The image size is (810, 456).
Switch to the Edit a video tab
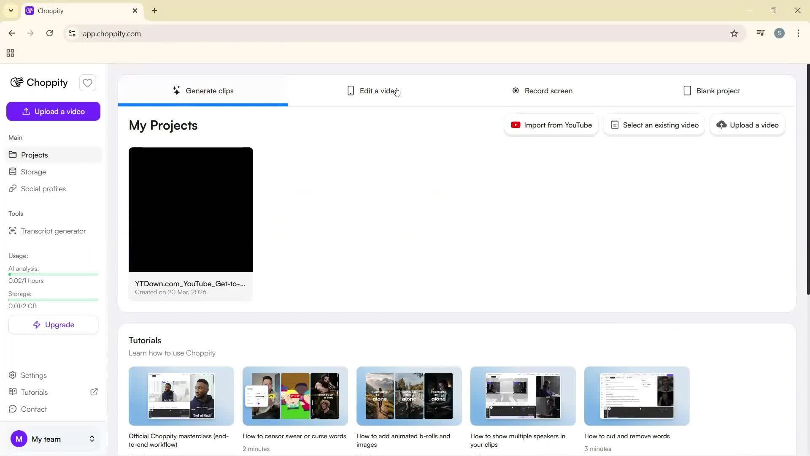pos(373,90)
